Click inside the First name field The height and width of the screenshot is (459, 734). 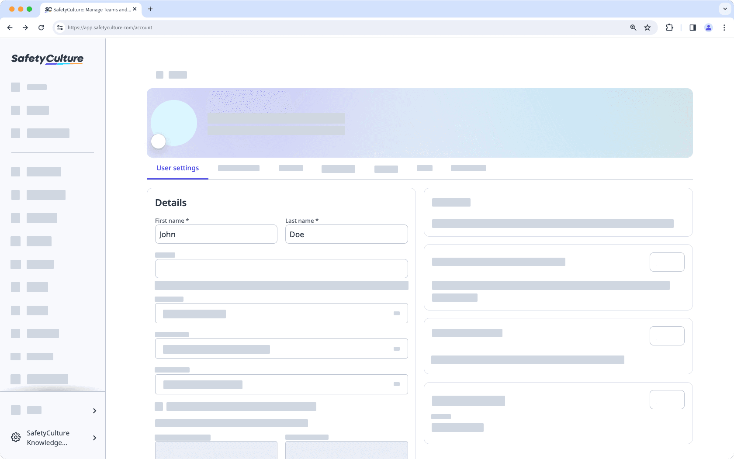pyautogui.click(x=216, y=234)
